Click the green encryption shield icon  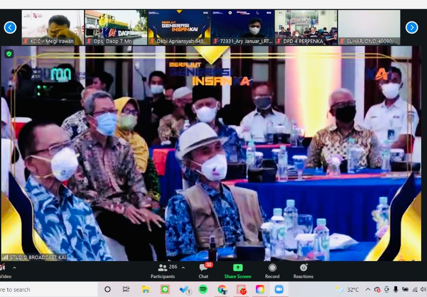pos(9,54)
